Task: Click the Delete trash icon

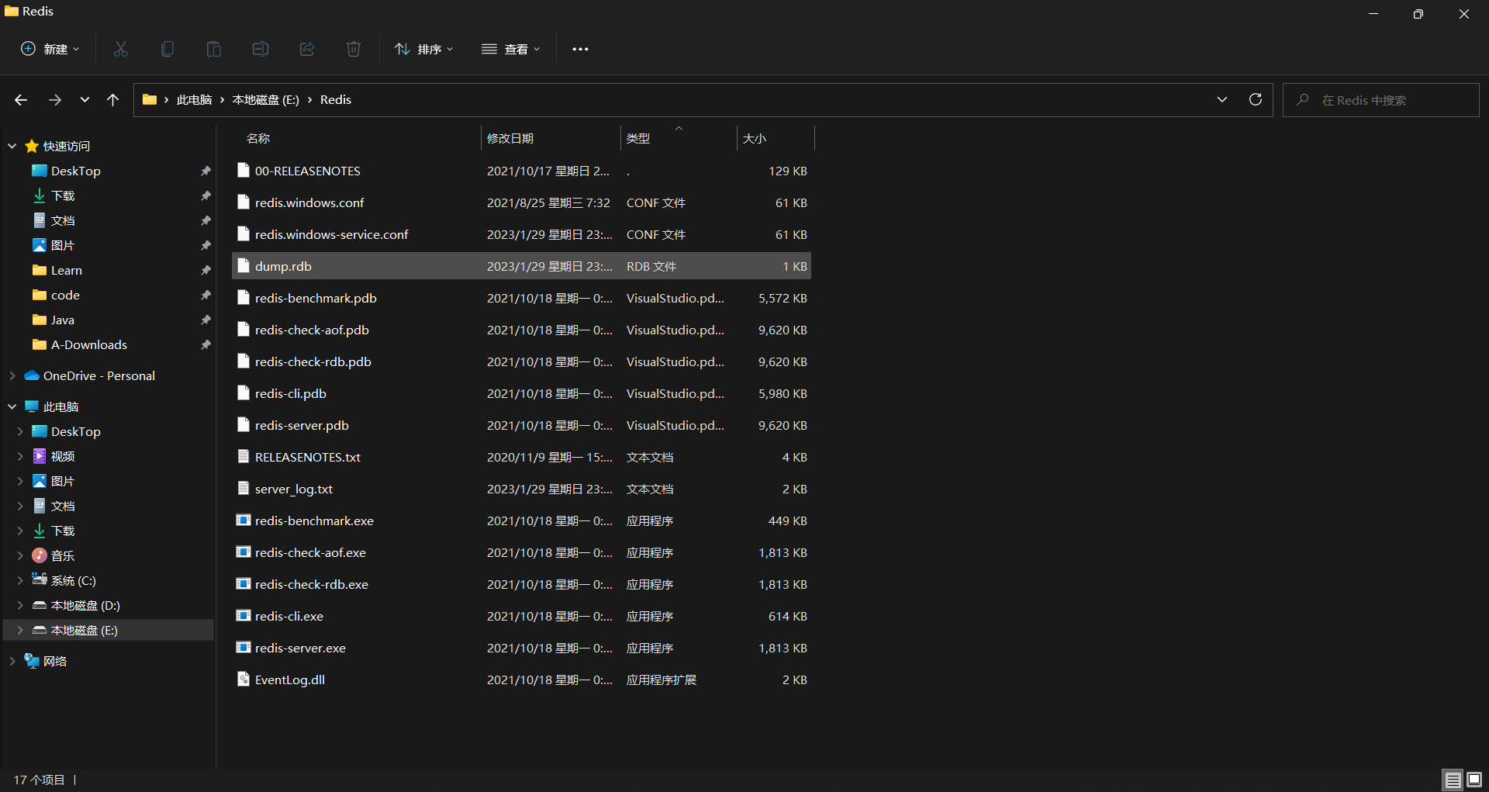Action: 354,49
